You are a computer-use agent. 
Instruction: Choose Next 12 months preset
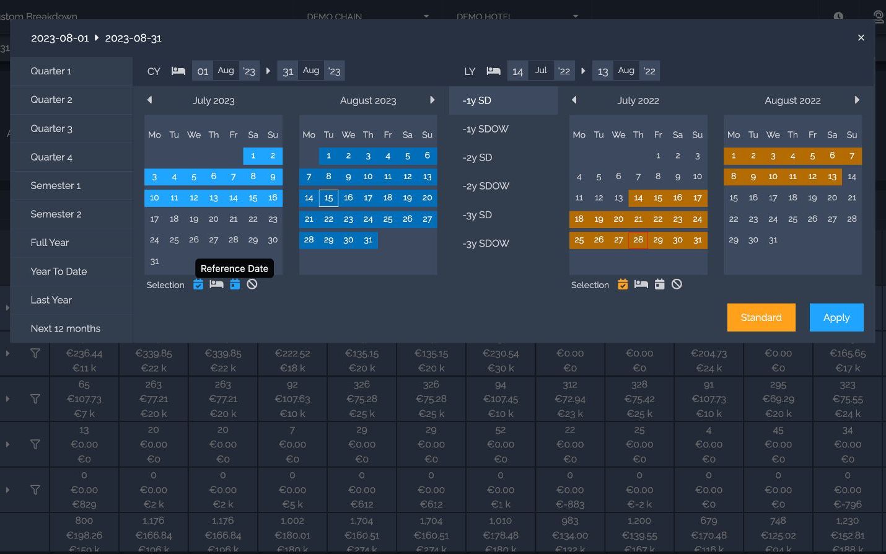(x=72, y=328)
